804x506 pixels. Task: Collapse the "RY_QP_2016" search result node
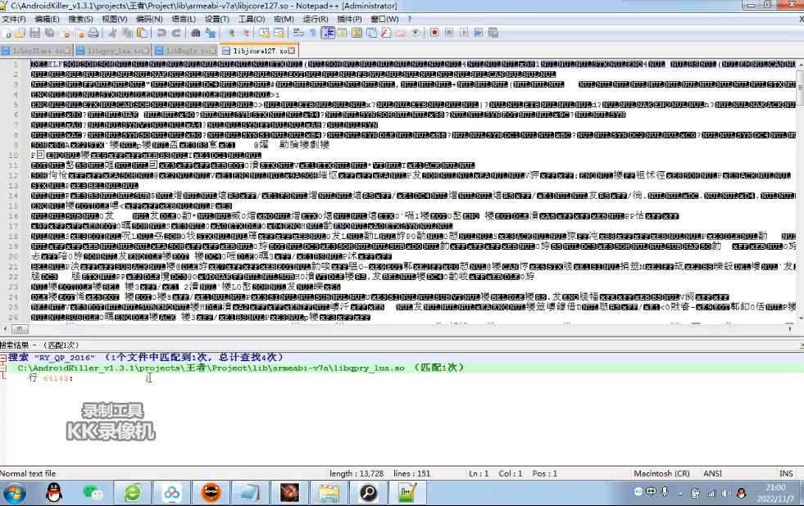coord(4,357)
